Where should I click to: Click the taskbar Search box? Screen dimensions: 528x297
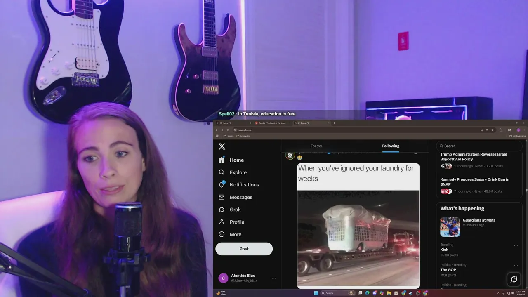pos(337,293)
